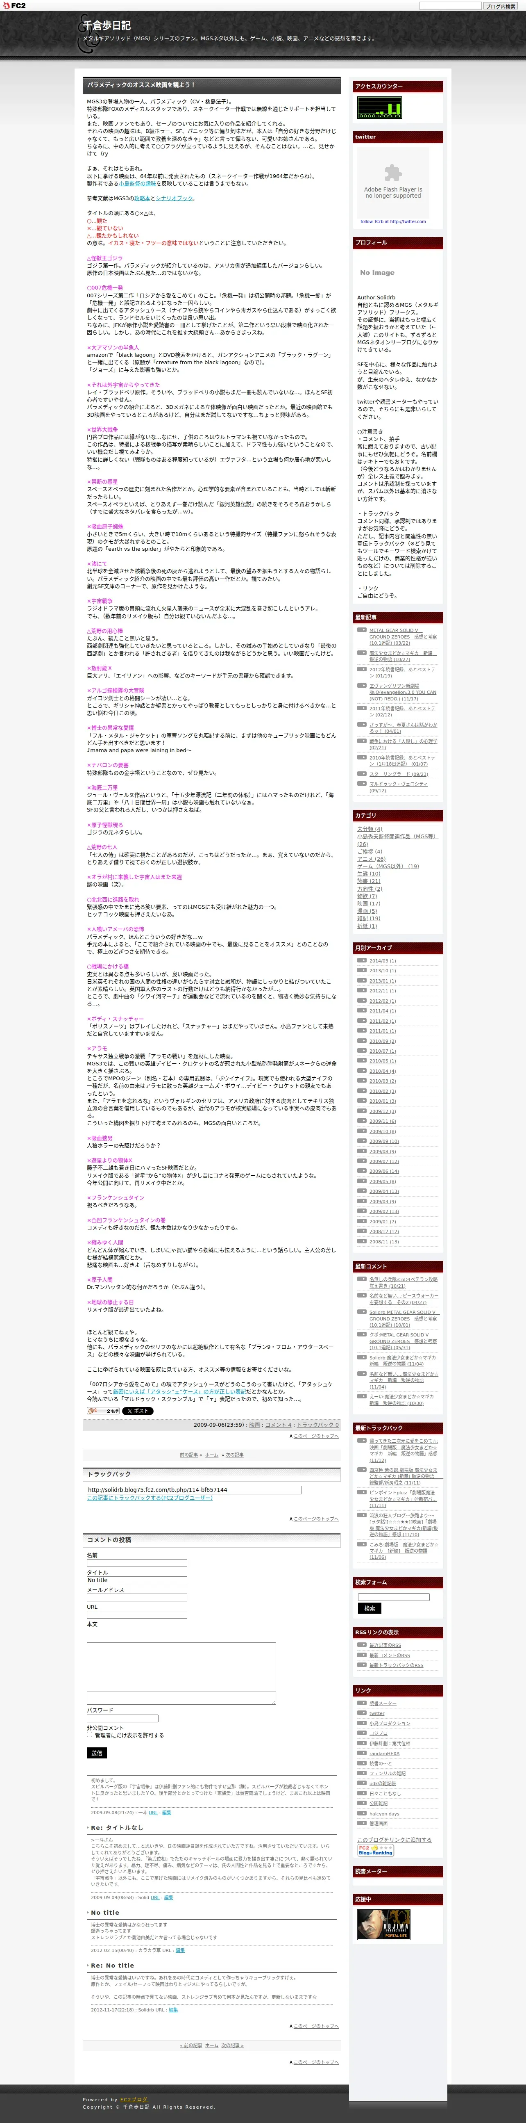
Task: Click arrow icon beside 最新トラックバックのRSS
Action: coord(361,1665)
